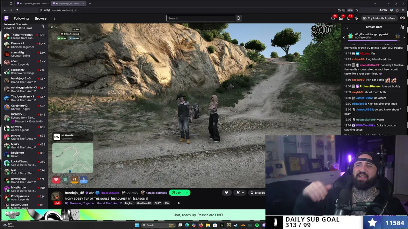Open Prime loot with 25 badge
Viewport: 408px width, 229px height.
pos(333,18)
